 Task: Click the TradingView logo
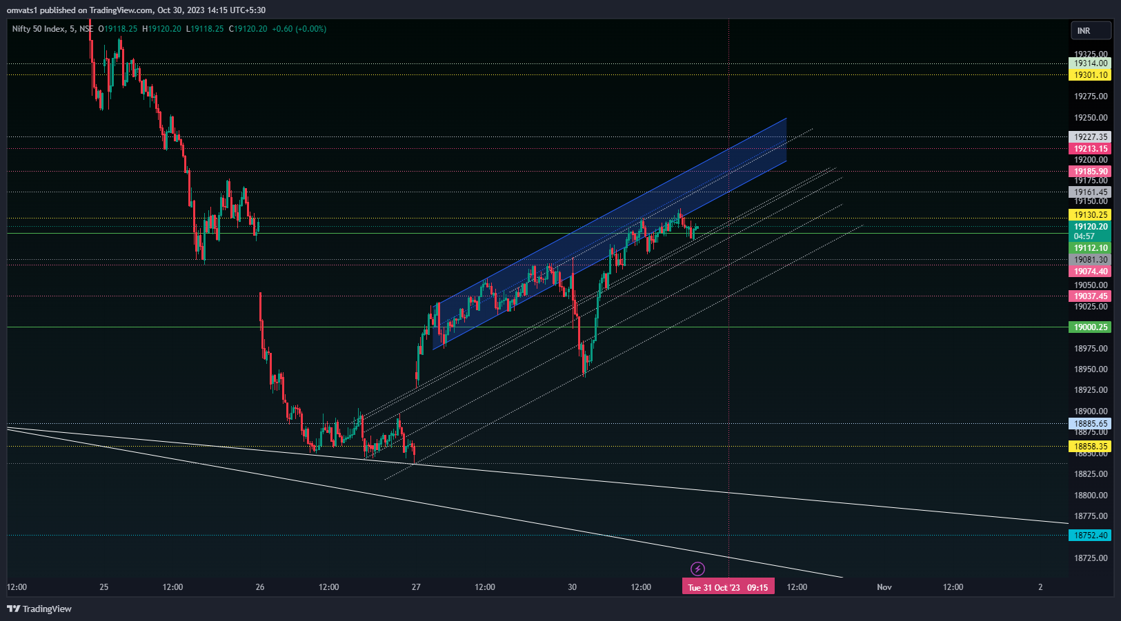pyautogui.click(x=39, y=609)
